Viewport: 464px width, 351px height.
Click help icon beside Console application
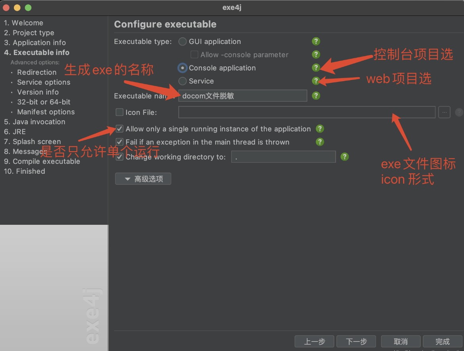316,68
